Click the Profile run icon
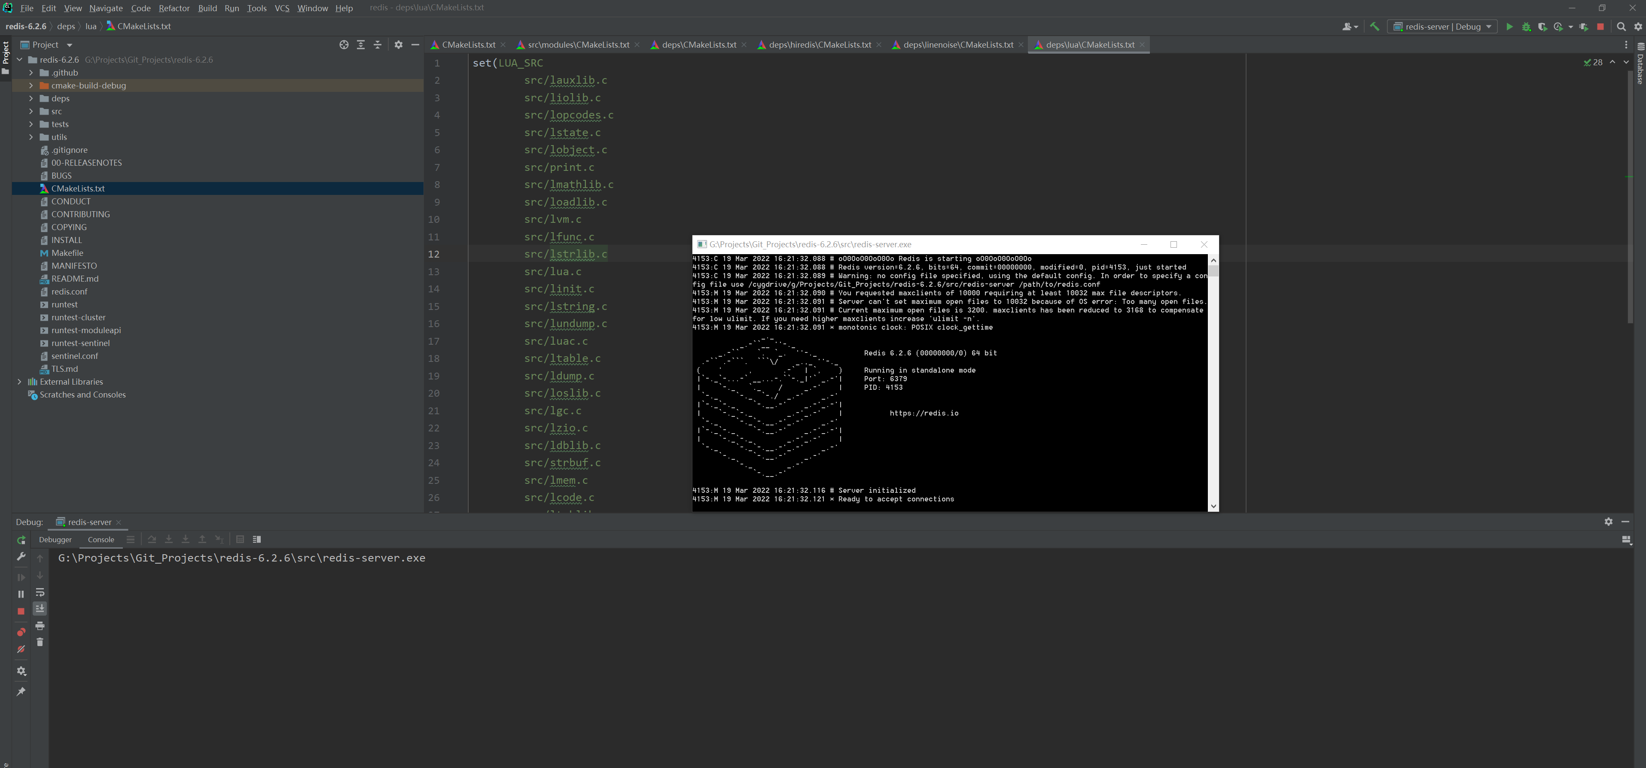 (x=1558, y=27)
